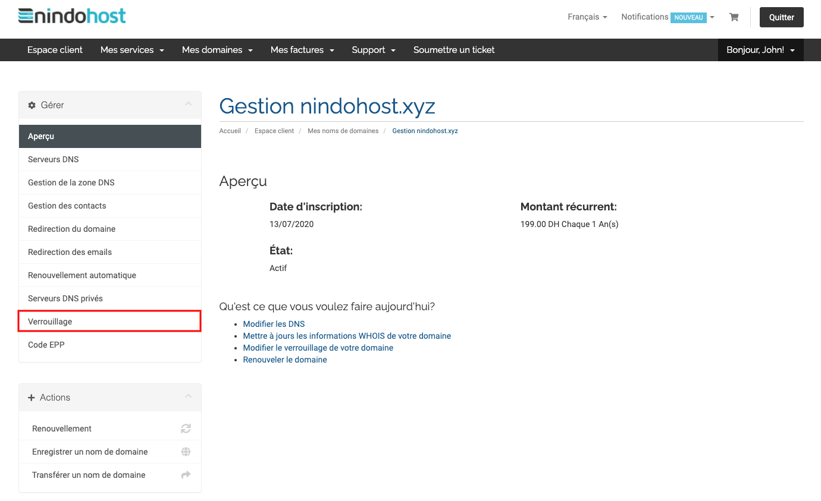Open Soumettre un ticket

tap(454, 50)
